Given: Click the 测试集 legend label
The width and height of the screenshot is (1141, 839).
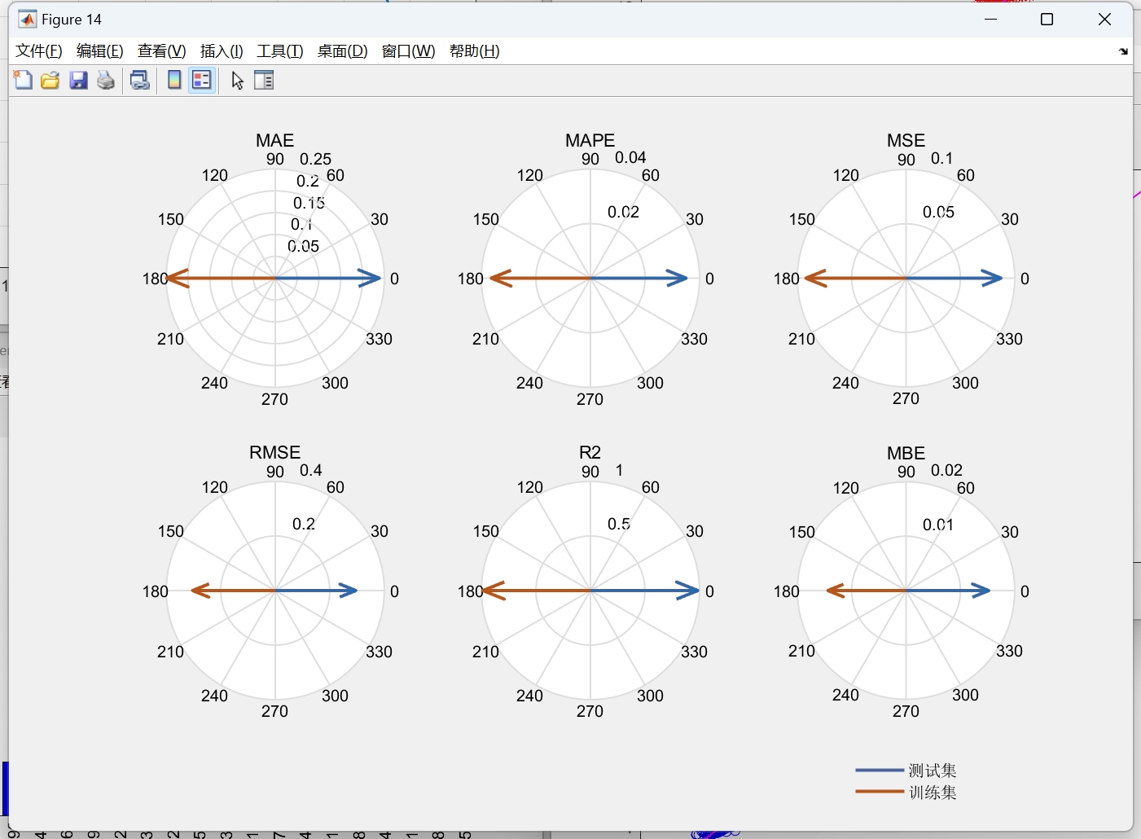Looking at the screenshot, I should click(x=933, y=771).
